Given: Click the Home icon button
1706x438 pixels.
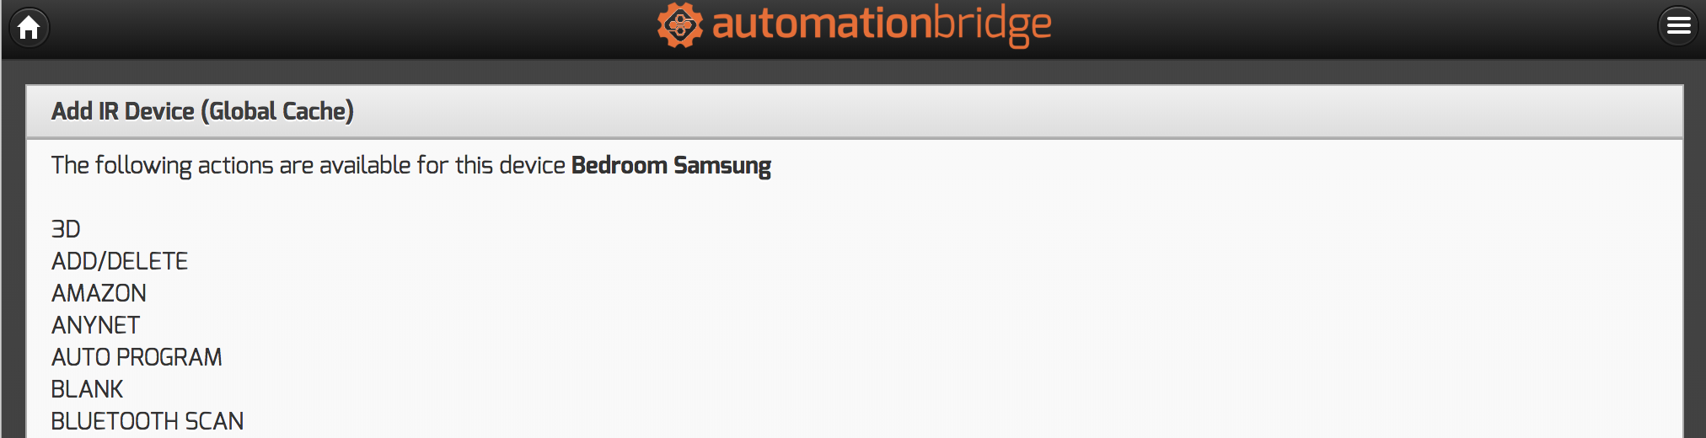Looking at the screenshot, I should point(30,27).
